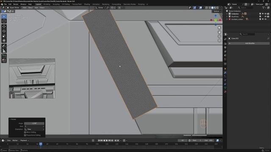271x152 pixels.
Task: Open the viewport Options dropdown
Action: 217,11
